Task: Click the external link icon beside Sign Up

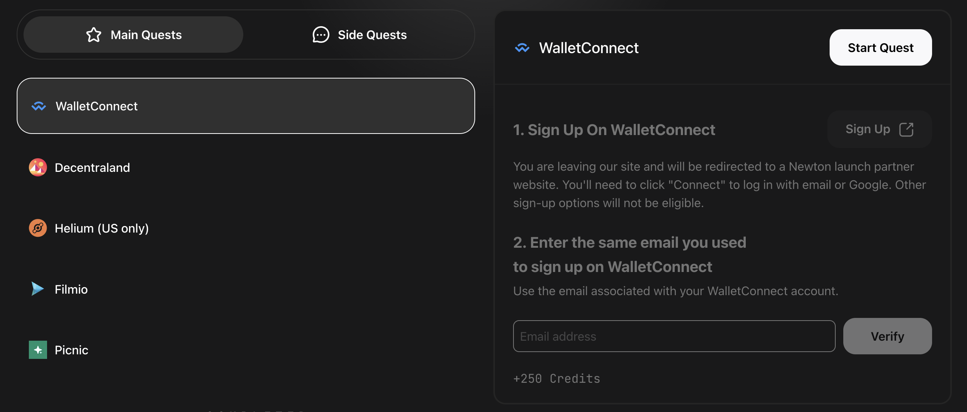Action: [906, 129]
